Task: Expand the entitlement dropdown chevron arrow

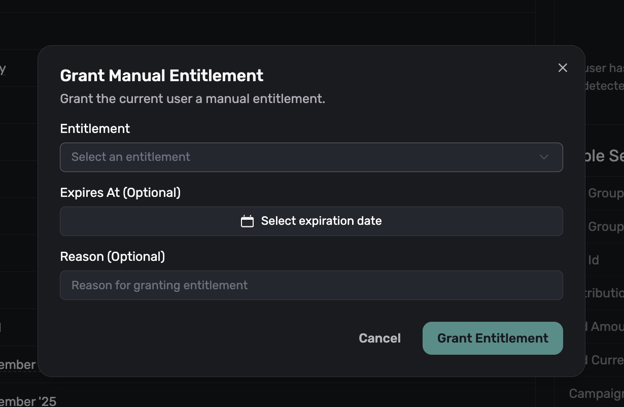Action: [x=544, y=157]
